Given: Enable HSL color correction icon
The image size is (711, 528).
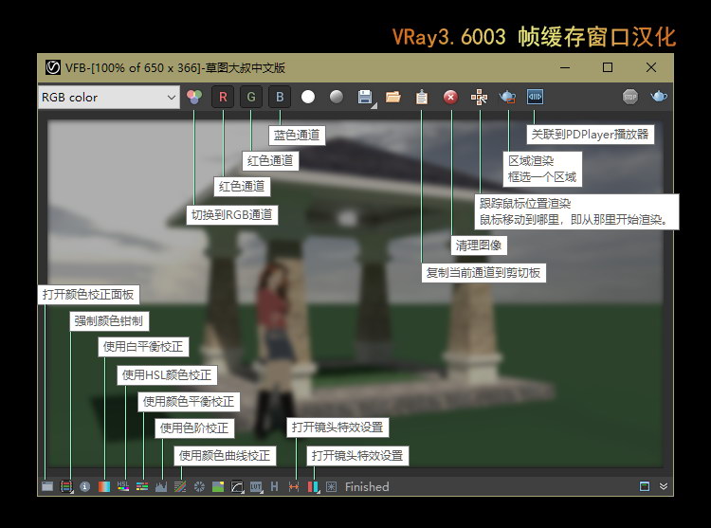Looking at the screenshot, I should pyautogui.click(x=123, y=486).
